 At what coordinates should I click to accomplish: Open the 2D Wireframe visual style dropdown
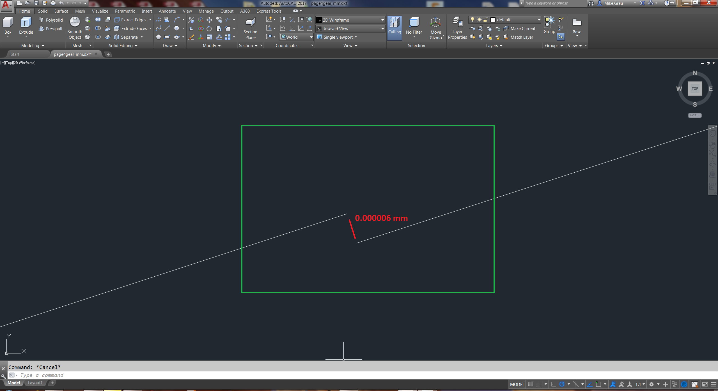(382, 20)
